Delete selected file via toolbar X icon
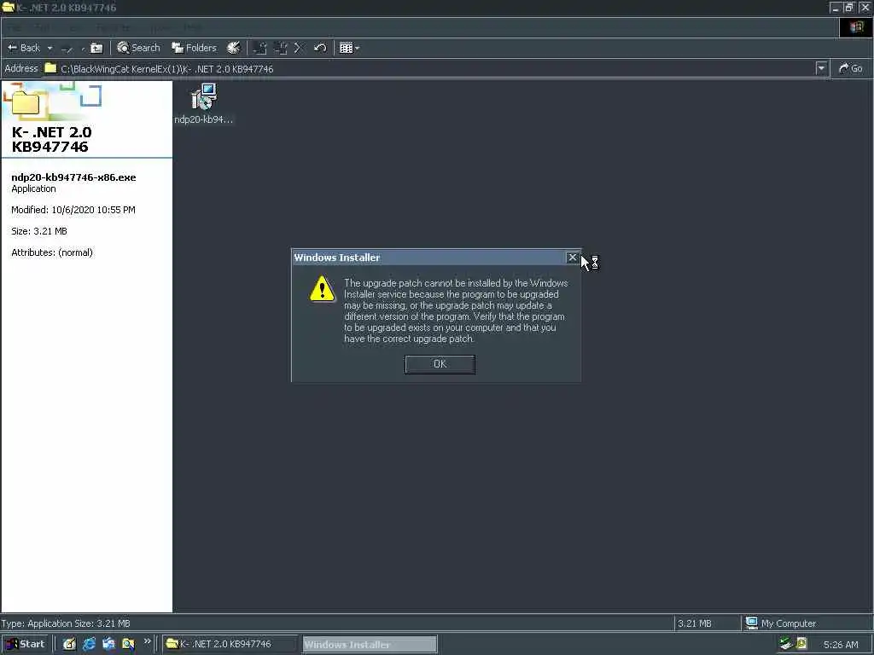This screenshot has height=655, width=874. point(298,48)
